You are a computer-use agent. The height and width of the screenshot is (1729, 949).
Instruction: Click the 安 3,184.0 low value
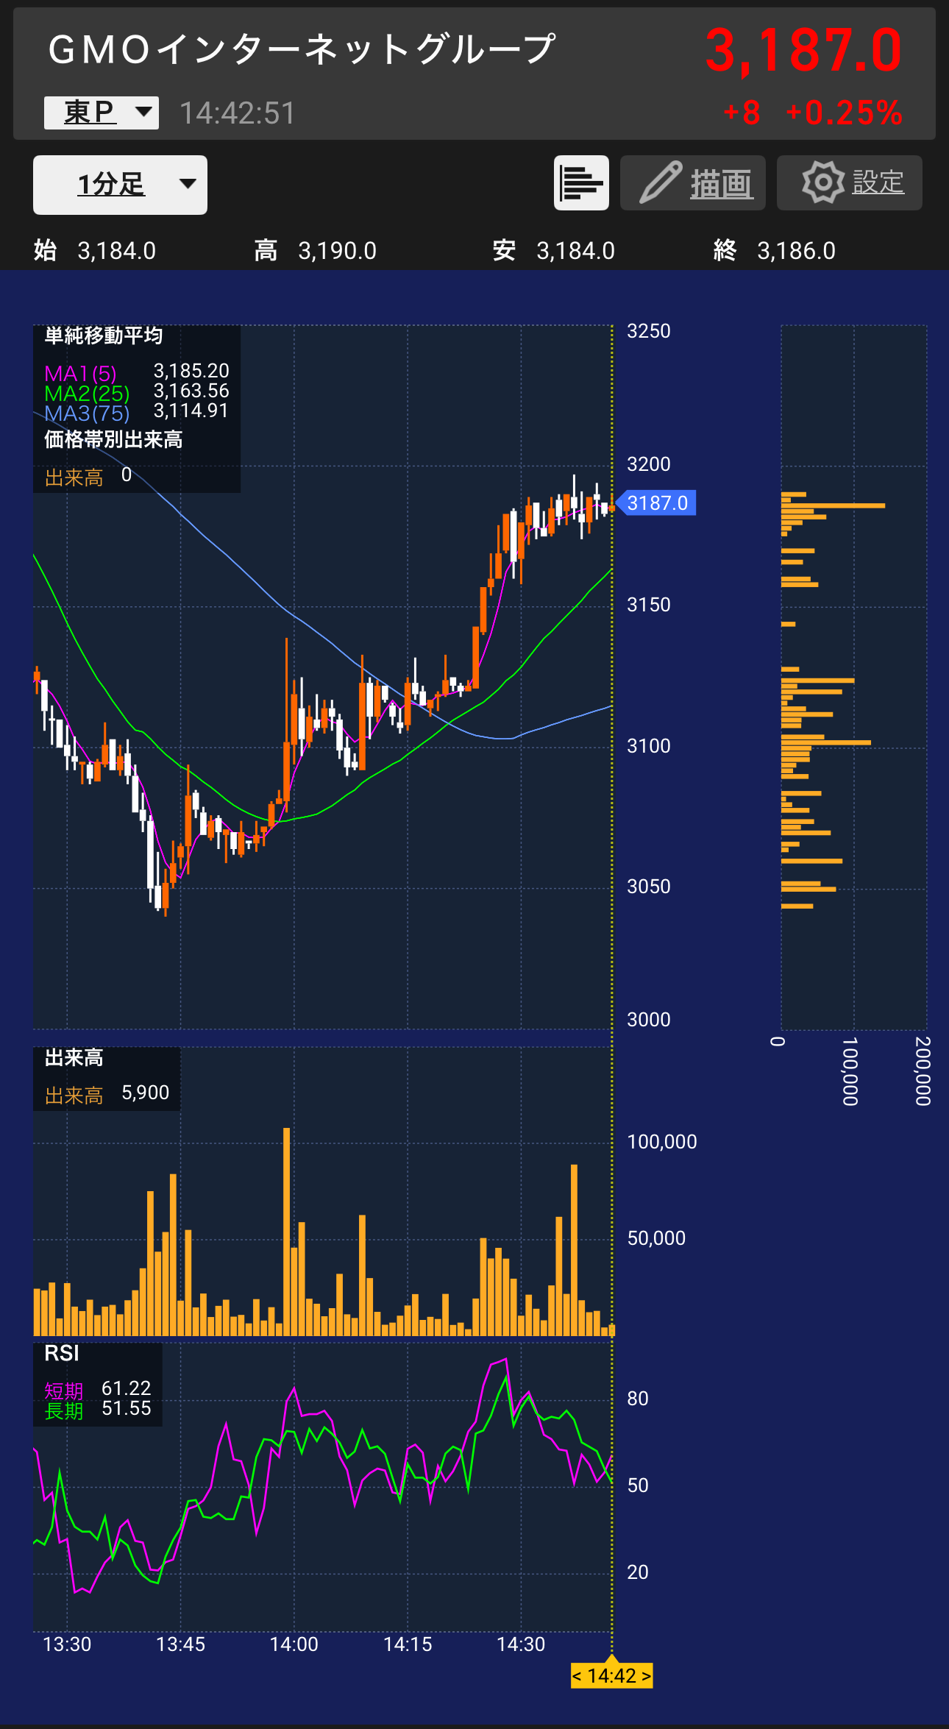(x=553, y=251)
